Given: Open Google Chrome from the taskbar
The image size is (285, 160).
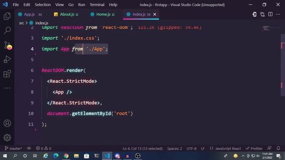Looking at the screenshot, I should tap(66, 156).
